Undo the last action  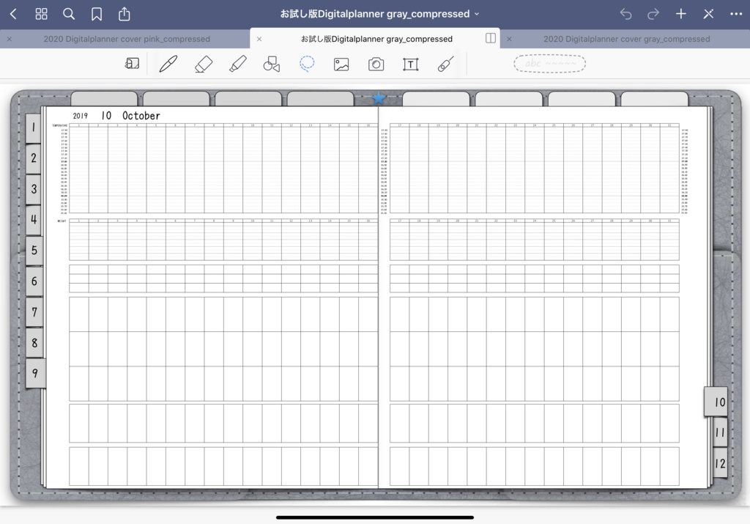pyautogui.click(x=625, y=13)
